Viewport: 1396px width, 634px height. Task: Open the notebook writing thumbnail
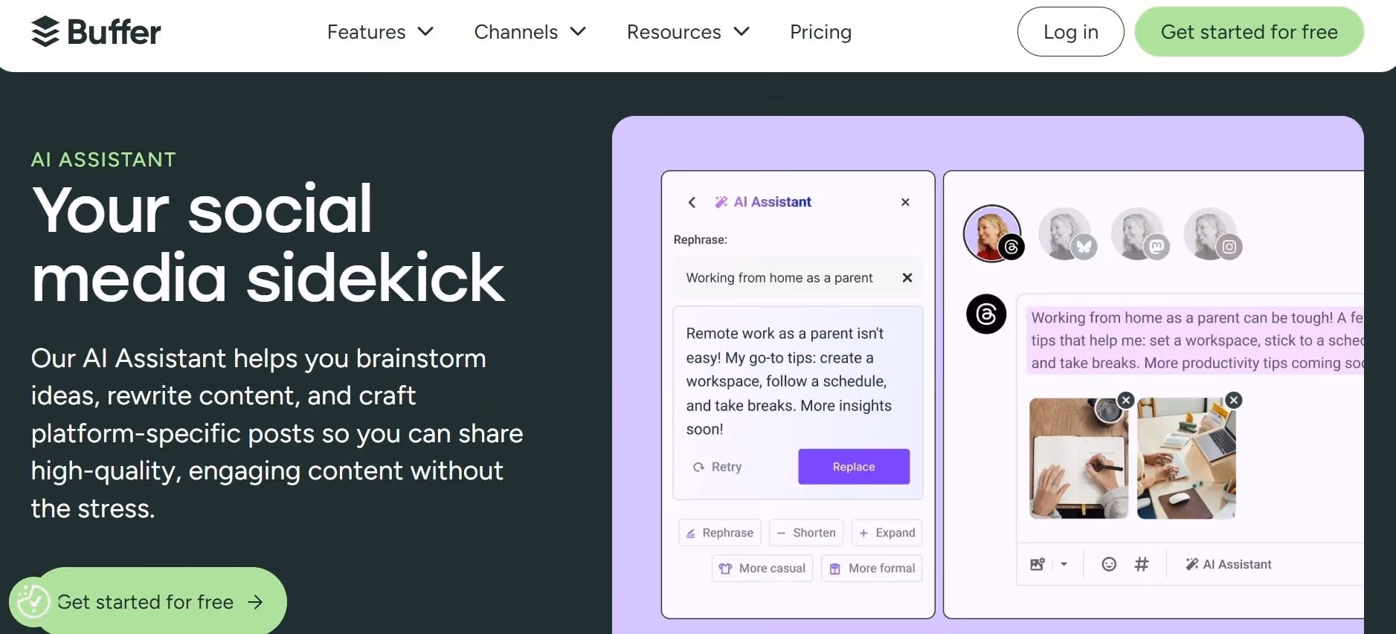[1078, 458]
